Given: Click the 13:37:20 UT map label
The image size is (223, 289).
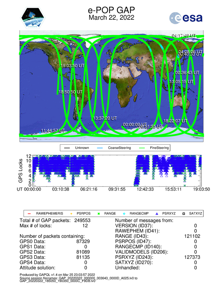Looking at the screenshot, I should coord(105,118).
